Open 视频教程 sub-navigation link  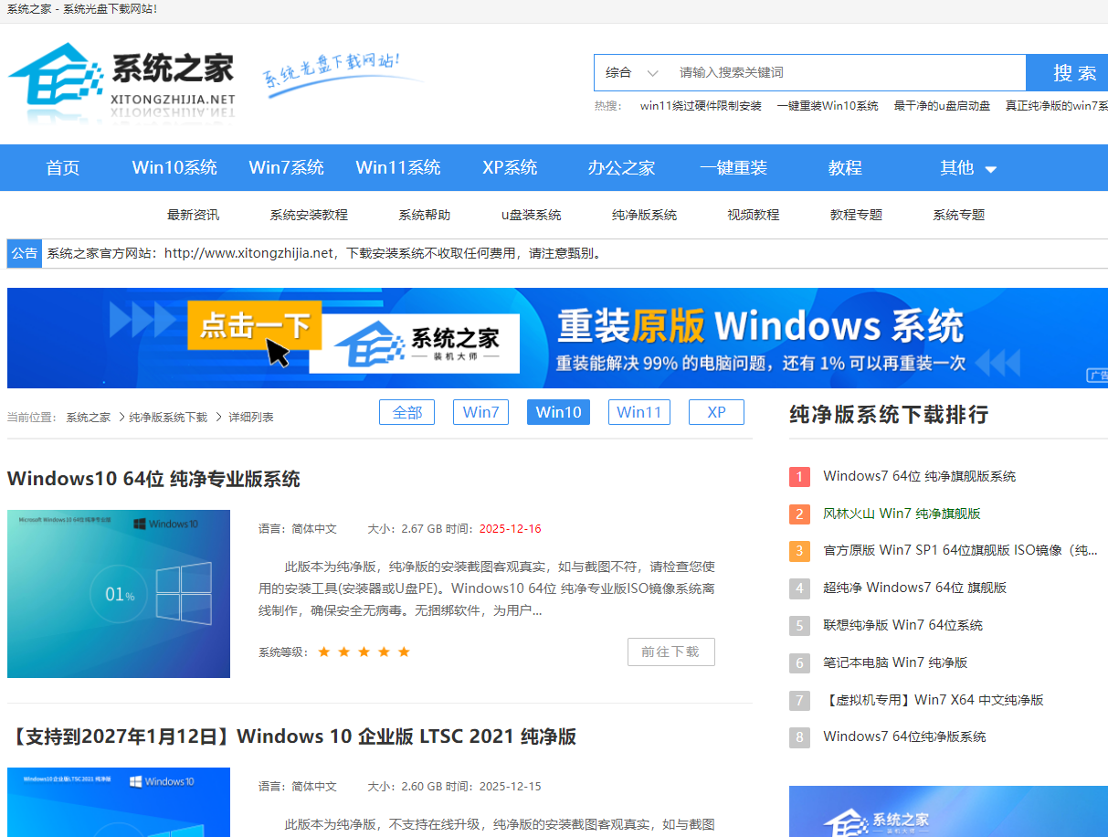(x=754, y=215)
